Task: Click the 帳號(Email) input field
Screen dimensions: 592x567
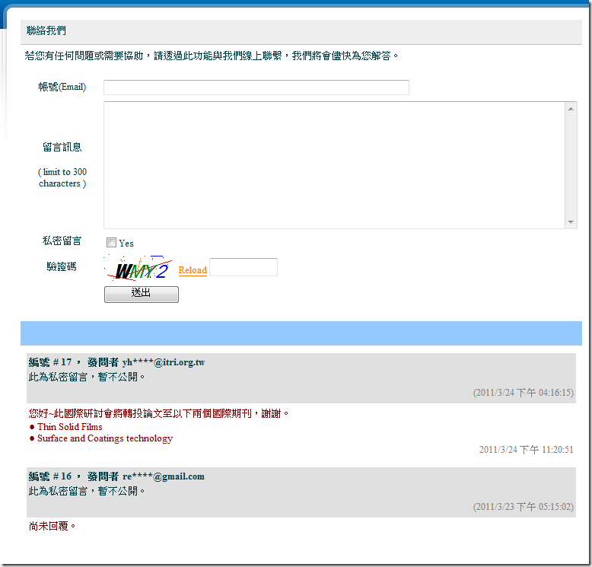Action: [256, 88]
